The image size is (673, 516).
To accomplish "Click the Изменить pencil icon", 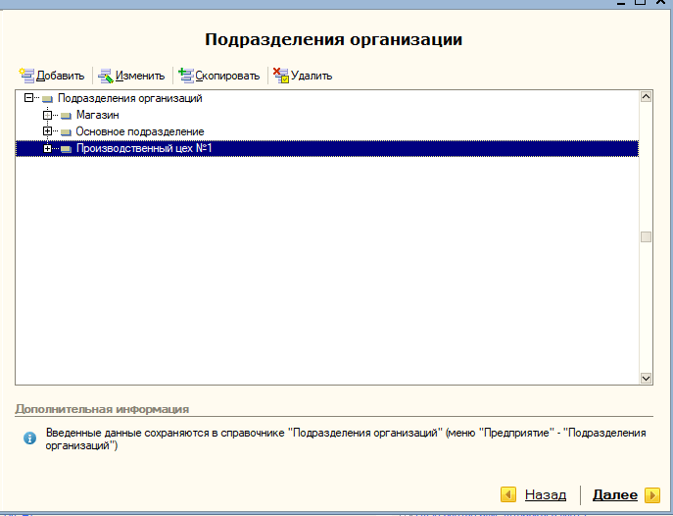I will pos(106,77).
